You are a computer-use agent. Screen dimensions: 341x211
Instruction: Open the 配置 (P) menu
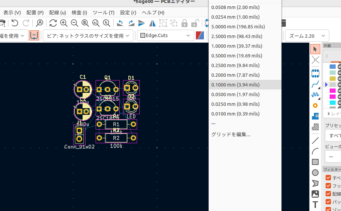pos(35,13)
